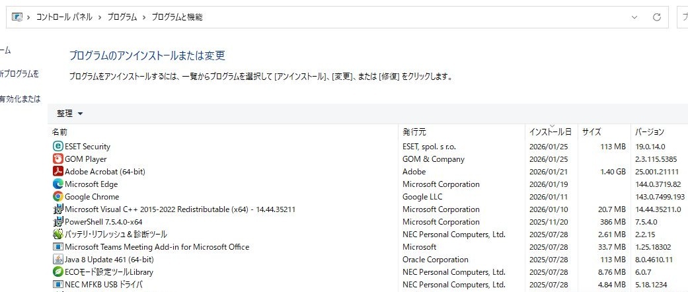
Task: Sort by the サイズ column header
Action: (592, 132)
